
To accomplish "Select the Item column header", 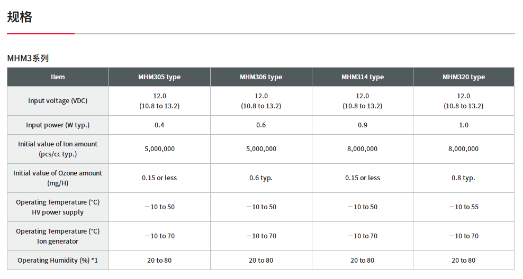I will [58, 77].
